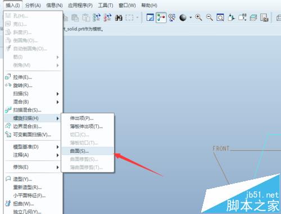Open the Saved View List icon
This screenshot has height=214, width=281.
coord(242,17)
